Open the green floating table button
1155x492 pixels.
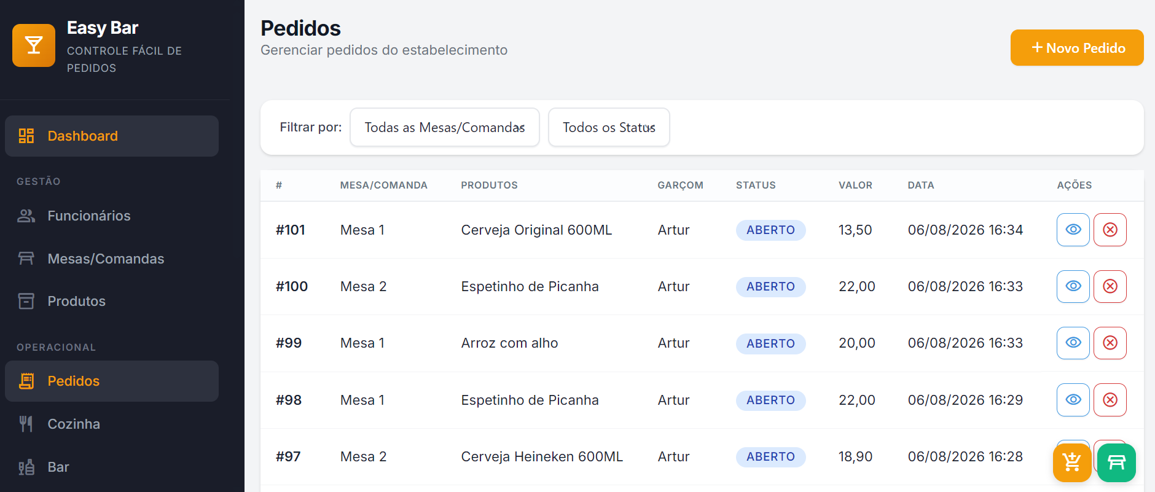(1116, 463)
